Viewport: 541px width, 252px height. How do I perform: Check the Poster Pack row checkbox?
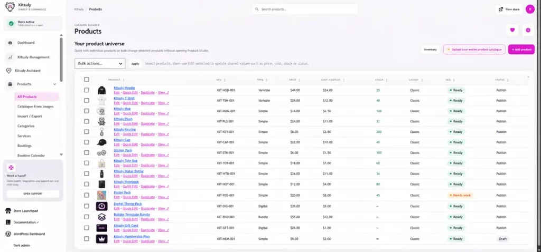86,195
